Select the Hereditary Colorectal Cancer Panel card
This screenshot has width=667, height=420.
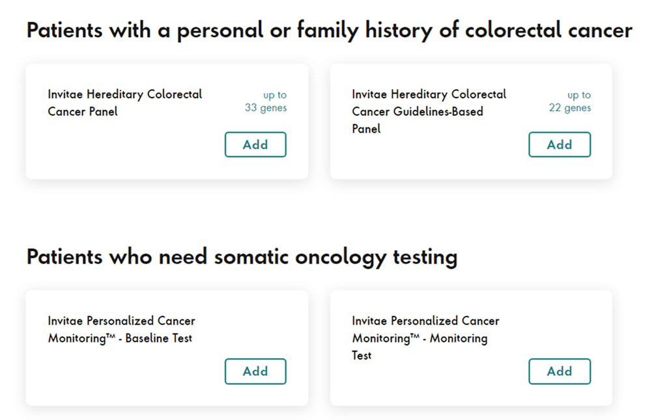pos(167,120)
